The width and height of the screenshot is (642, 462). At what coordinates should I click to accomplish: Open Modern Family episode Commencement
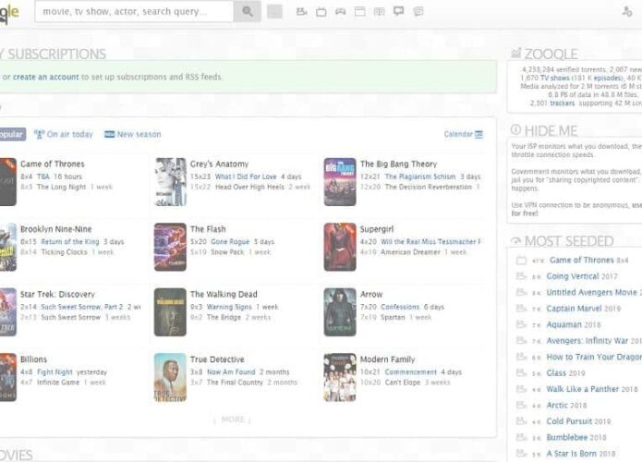coord(411,371)
